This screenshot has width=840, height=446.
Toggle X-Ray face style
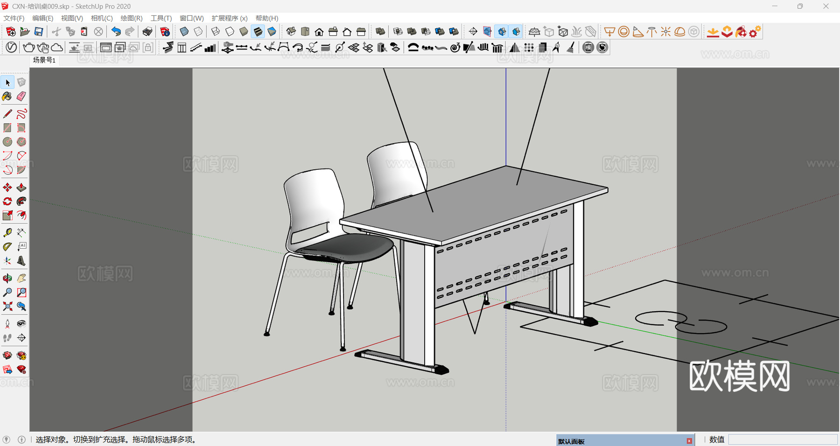[x=184, y=32]
